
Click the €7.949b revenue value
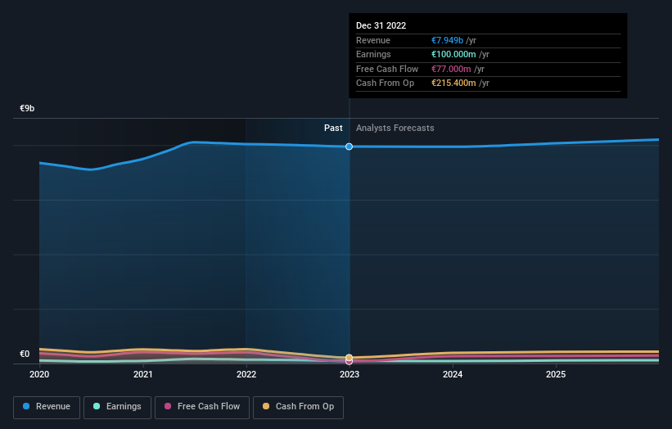pos(447,40)
